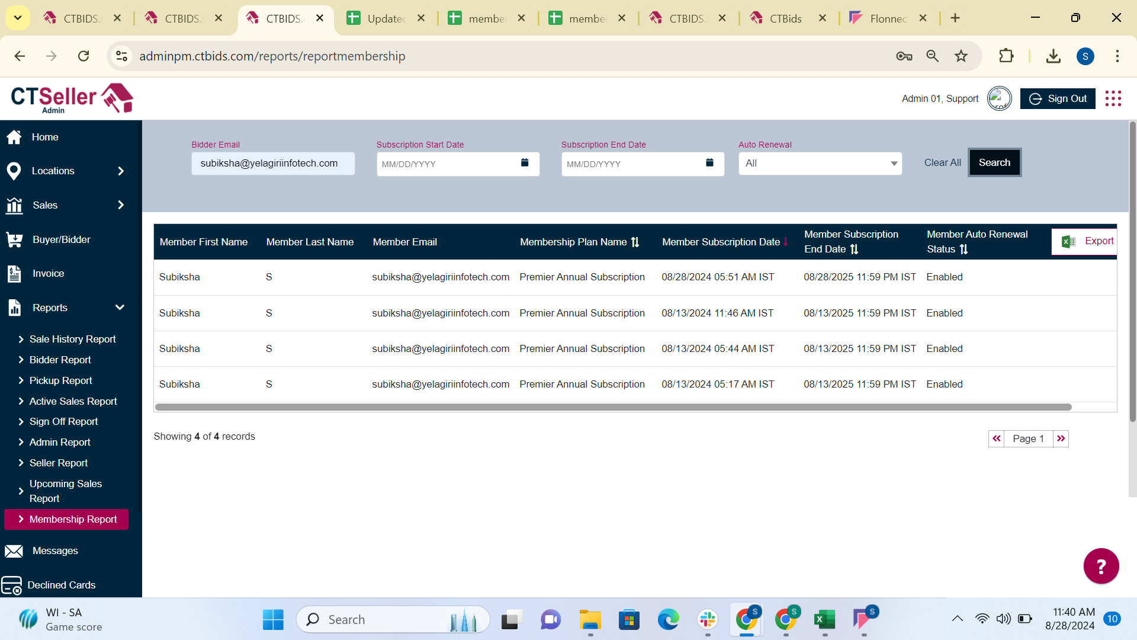Select the Seller Report menu item
This screenshot has width=1137, height=640.
59,463
